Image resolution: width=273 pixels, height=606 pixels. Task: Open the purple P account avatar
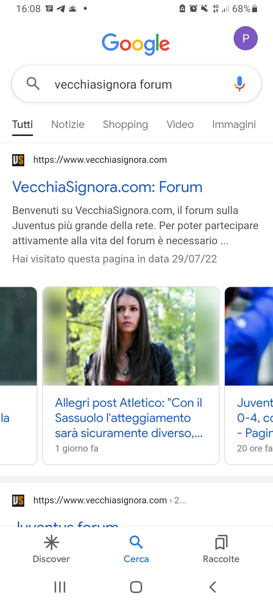[246, 38]
